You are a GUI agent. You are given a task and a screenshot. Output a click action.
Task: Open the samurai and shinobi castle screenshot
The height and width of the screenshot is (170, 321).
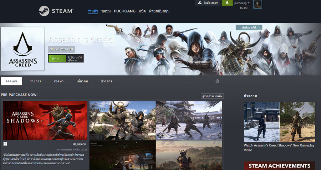pos(122,120)
